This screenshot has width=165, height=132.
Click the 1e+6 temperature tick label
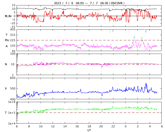pyautogui.click(x=12, y=102)
